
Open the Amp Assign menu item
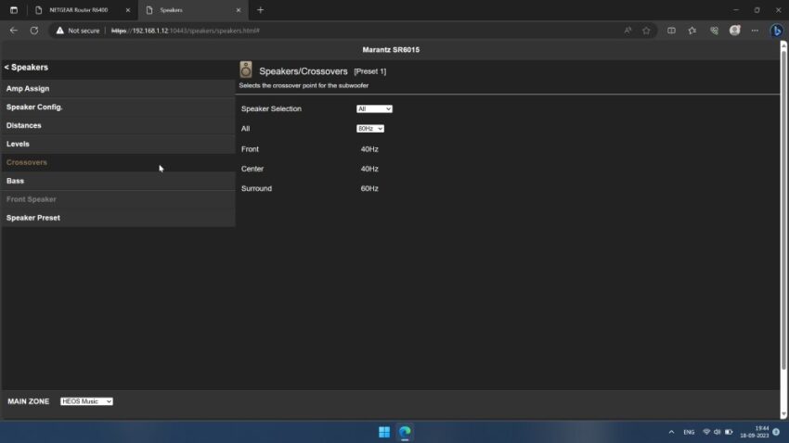pos(28,89)
